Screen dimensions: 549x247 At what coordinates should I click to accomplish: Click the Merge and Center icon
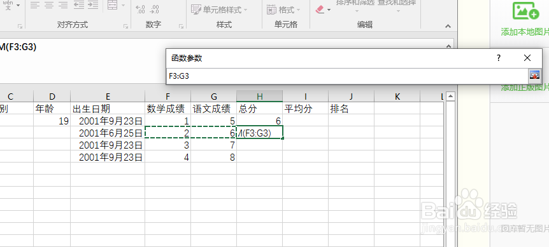[112, 5]
